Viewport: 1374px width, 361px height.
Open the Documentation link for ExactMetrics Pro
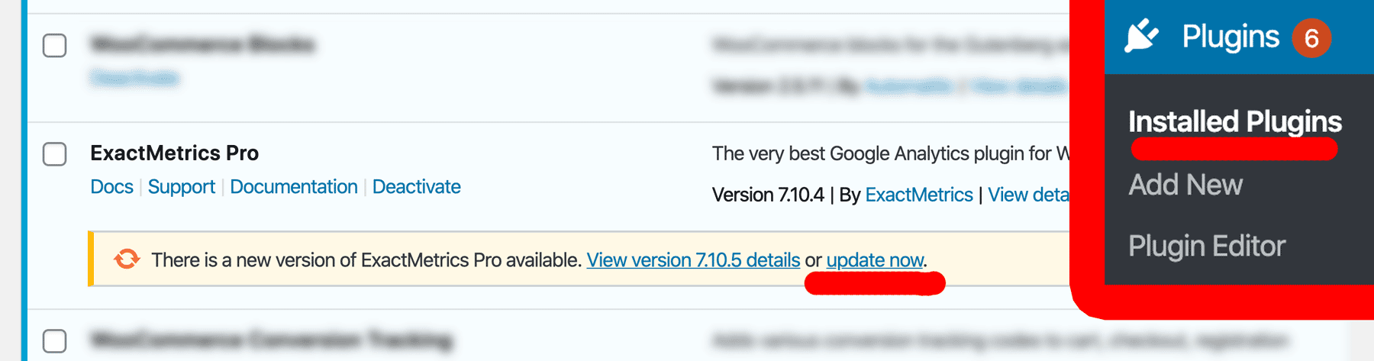(x=294, y=187)
